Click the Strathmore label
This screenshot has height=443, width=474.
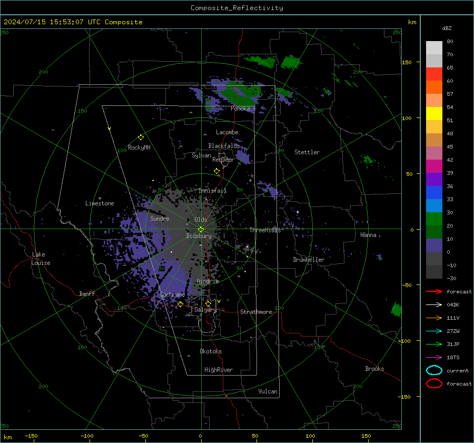[256, 312]
